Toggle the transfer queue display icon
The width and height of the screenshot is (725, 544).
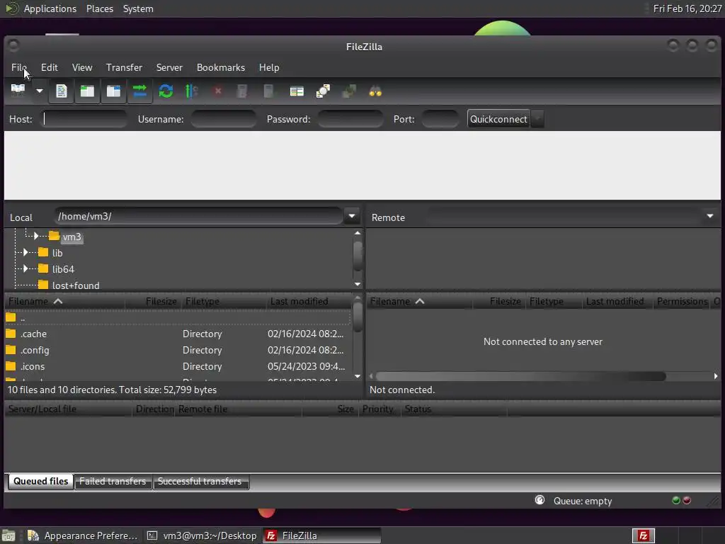pyautogui.click(x=139, y=91)
